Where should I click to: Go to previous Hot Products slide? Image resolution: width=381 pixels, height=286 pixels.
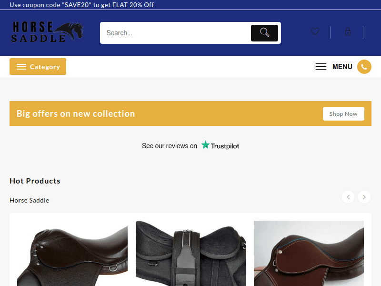tap(348, 197)
